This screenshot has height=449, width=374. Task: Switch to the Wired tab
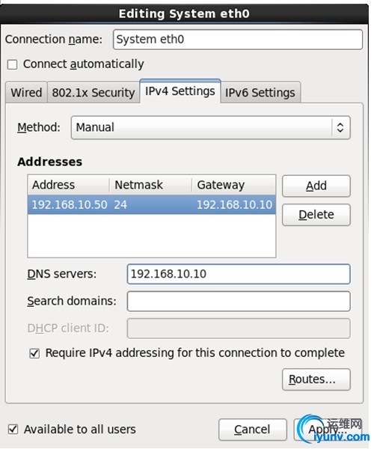tap(26, 93)
